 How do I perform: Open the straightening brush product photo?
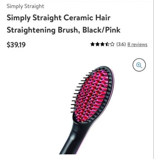[87, 110]
